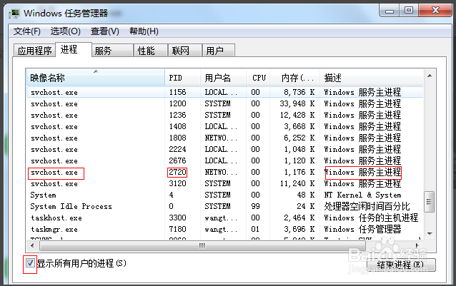Select the 进程 tab
Viewport: 456px width, 286px height.
coord(74,50)
